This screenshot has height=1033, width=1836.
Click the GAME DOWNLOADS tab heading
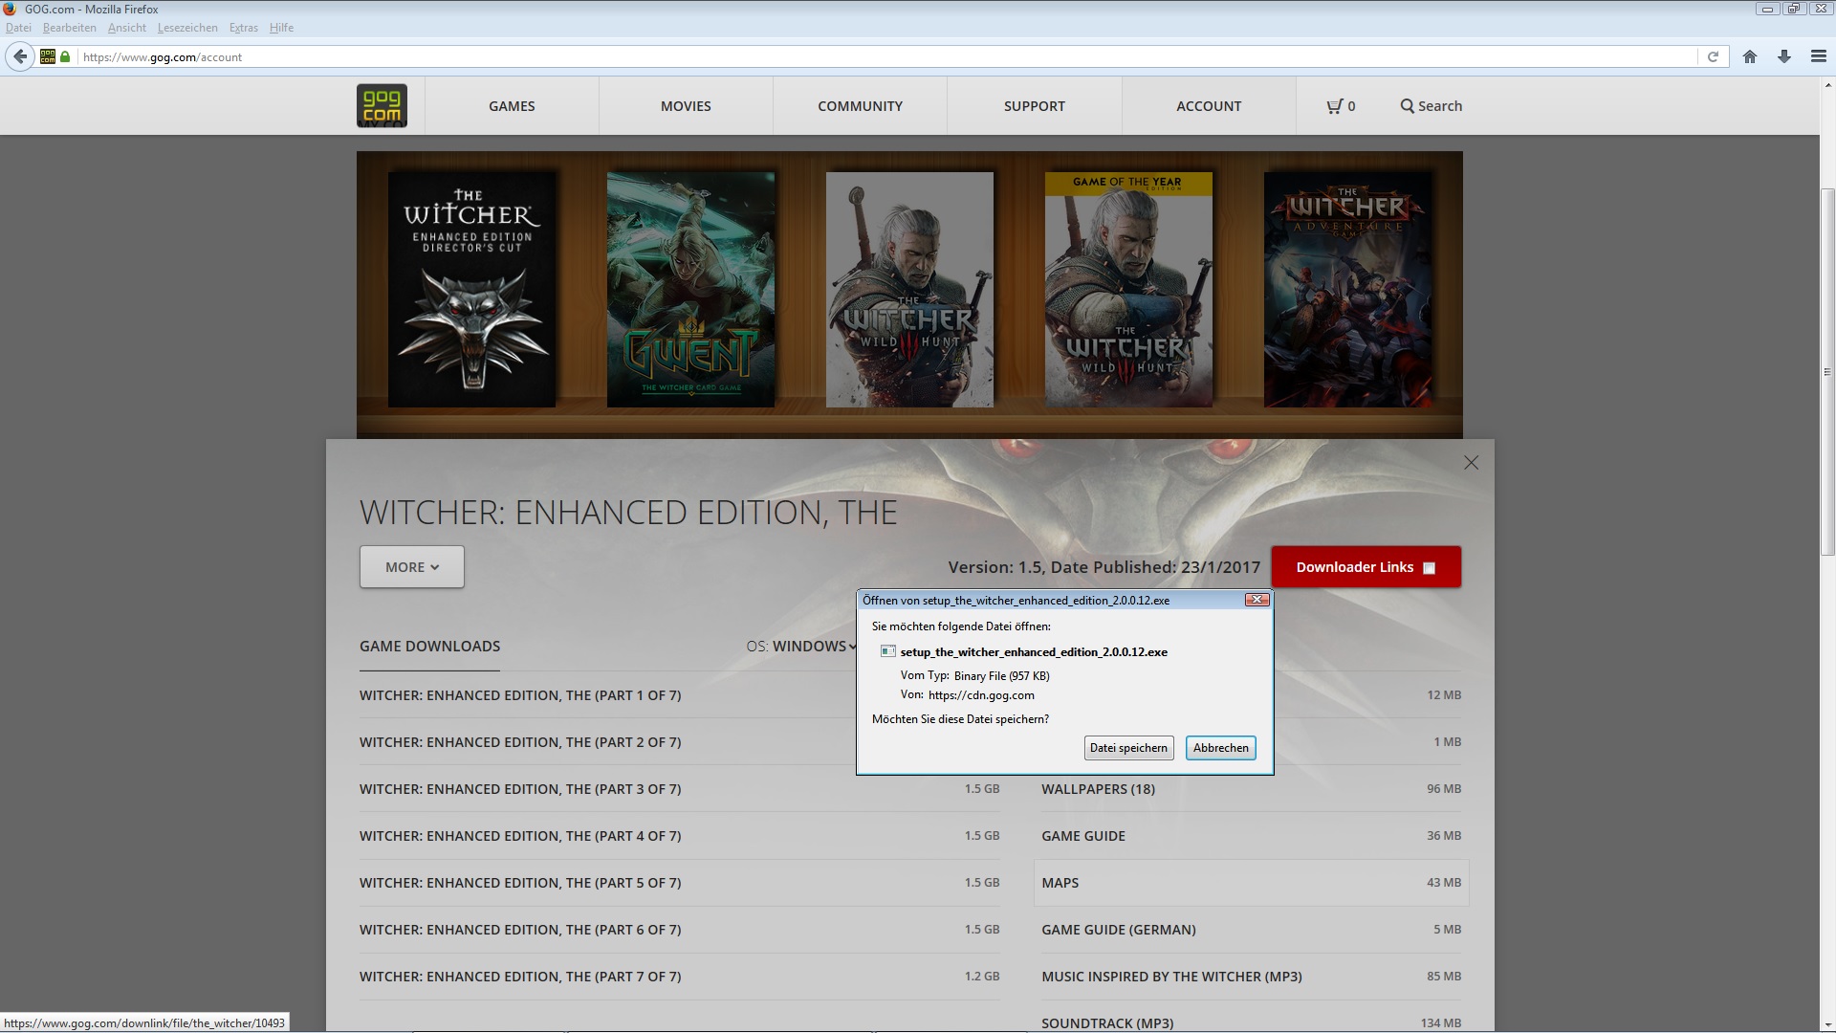pyautogui.click(x=429, y=647)
